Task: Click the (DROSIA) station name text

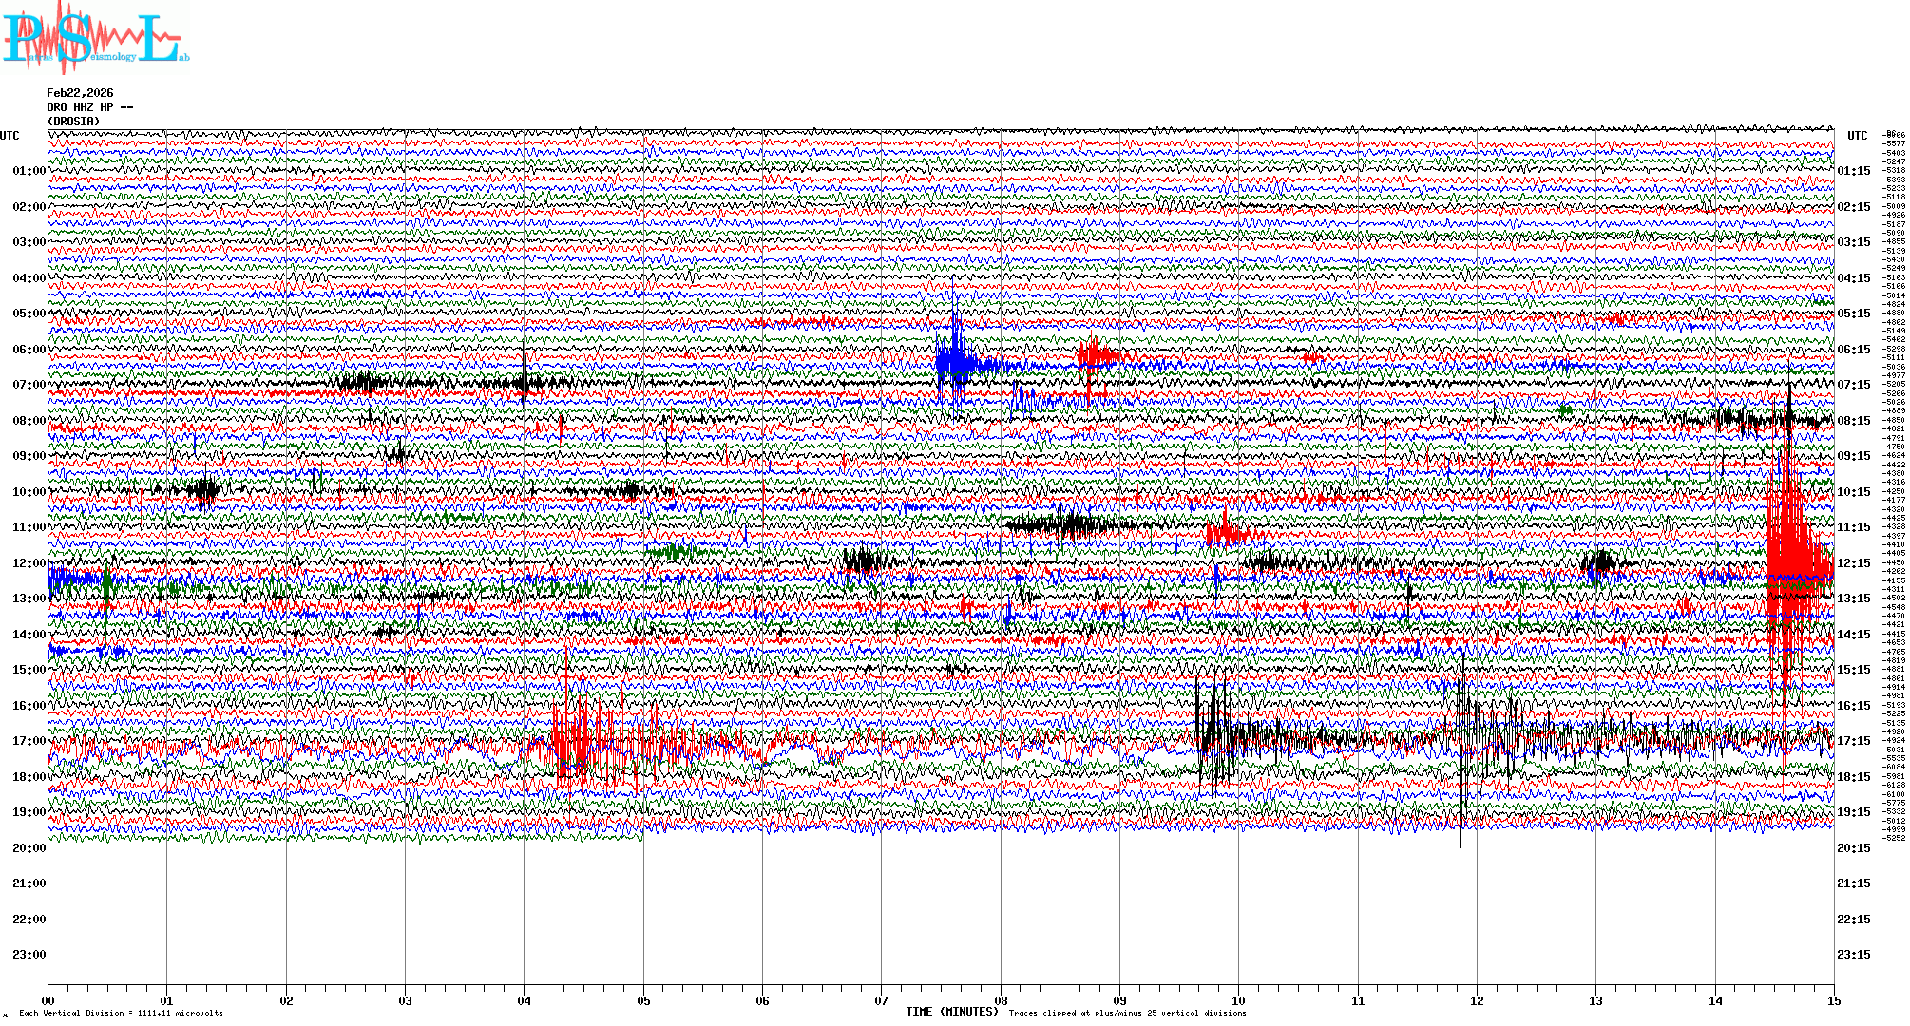Action: [x=73, y=122]
